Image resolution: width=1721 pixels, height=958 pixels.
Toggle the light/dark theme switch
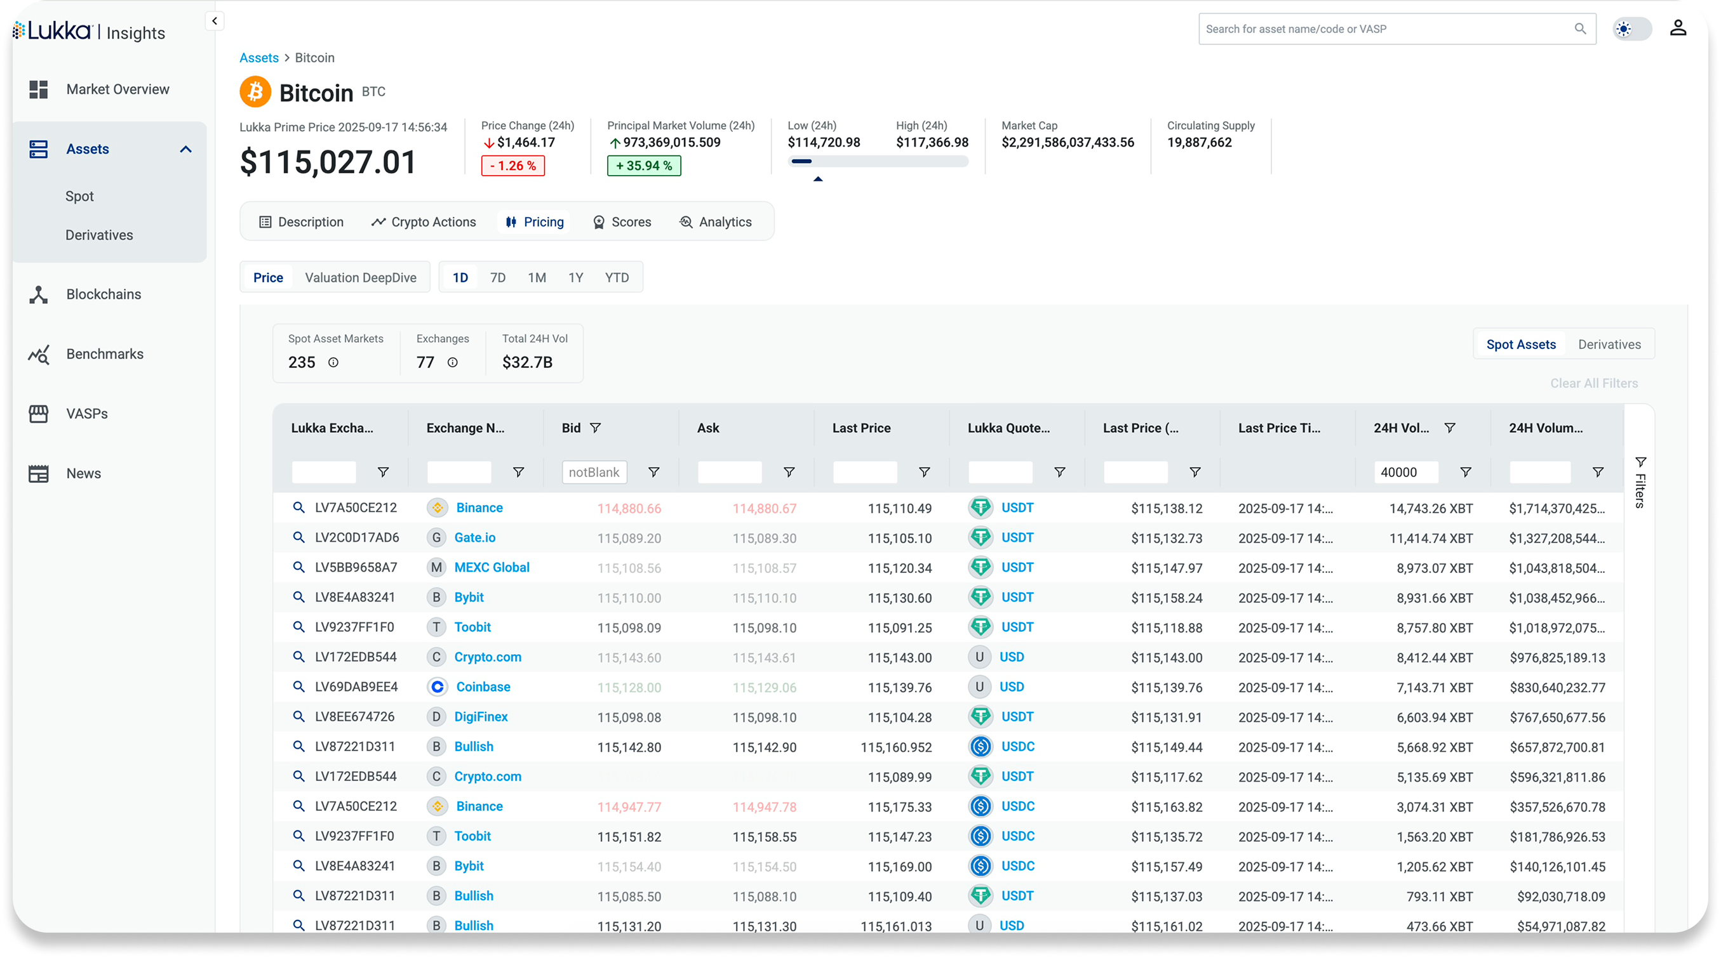[x=1631, y=29]
